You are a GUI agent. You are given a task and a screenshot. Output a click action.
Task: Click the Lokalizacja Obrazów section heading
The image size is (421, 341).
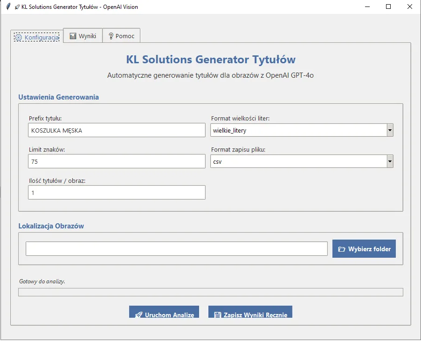pyautogui.click(x=51, y=226)
